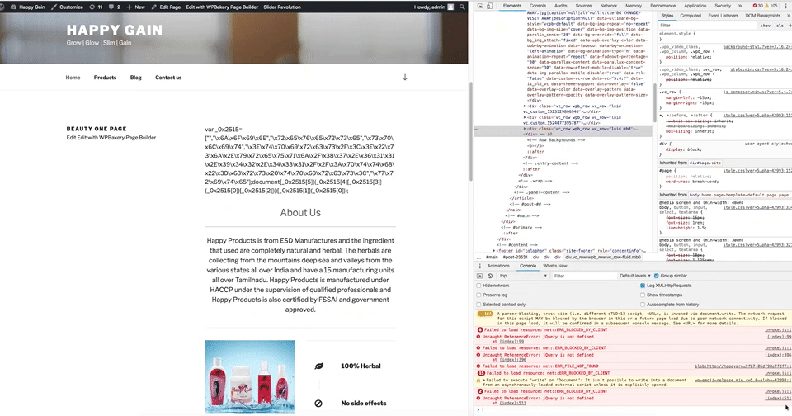Click the BEAUTY ONE PAGE heading

97,129
